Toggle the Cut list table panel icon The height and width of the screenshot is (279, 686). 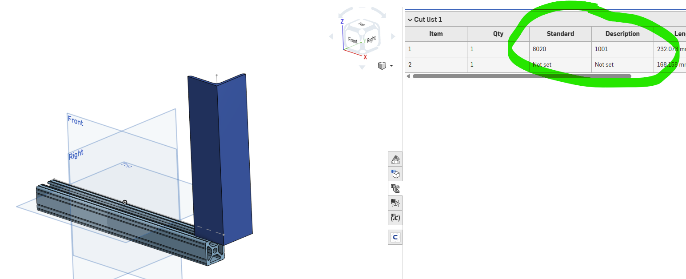(x=395, y=188)
